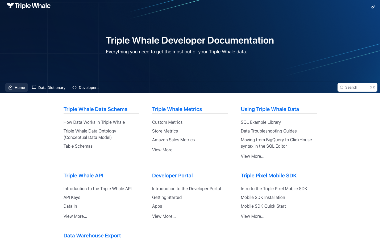Image resolution: width=383 pixels, height=239 pixels.
Task: Open Triple Whale API heading link
Action: (x=83, y=176)
